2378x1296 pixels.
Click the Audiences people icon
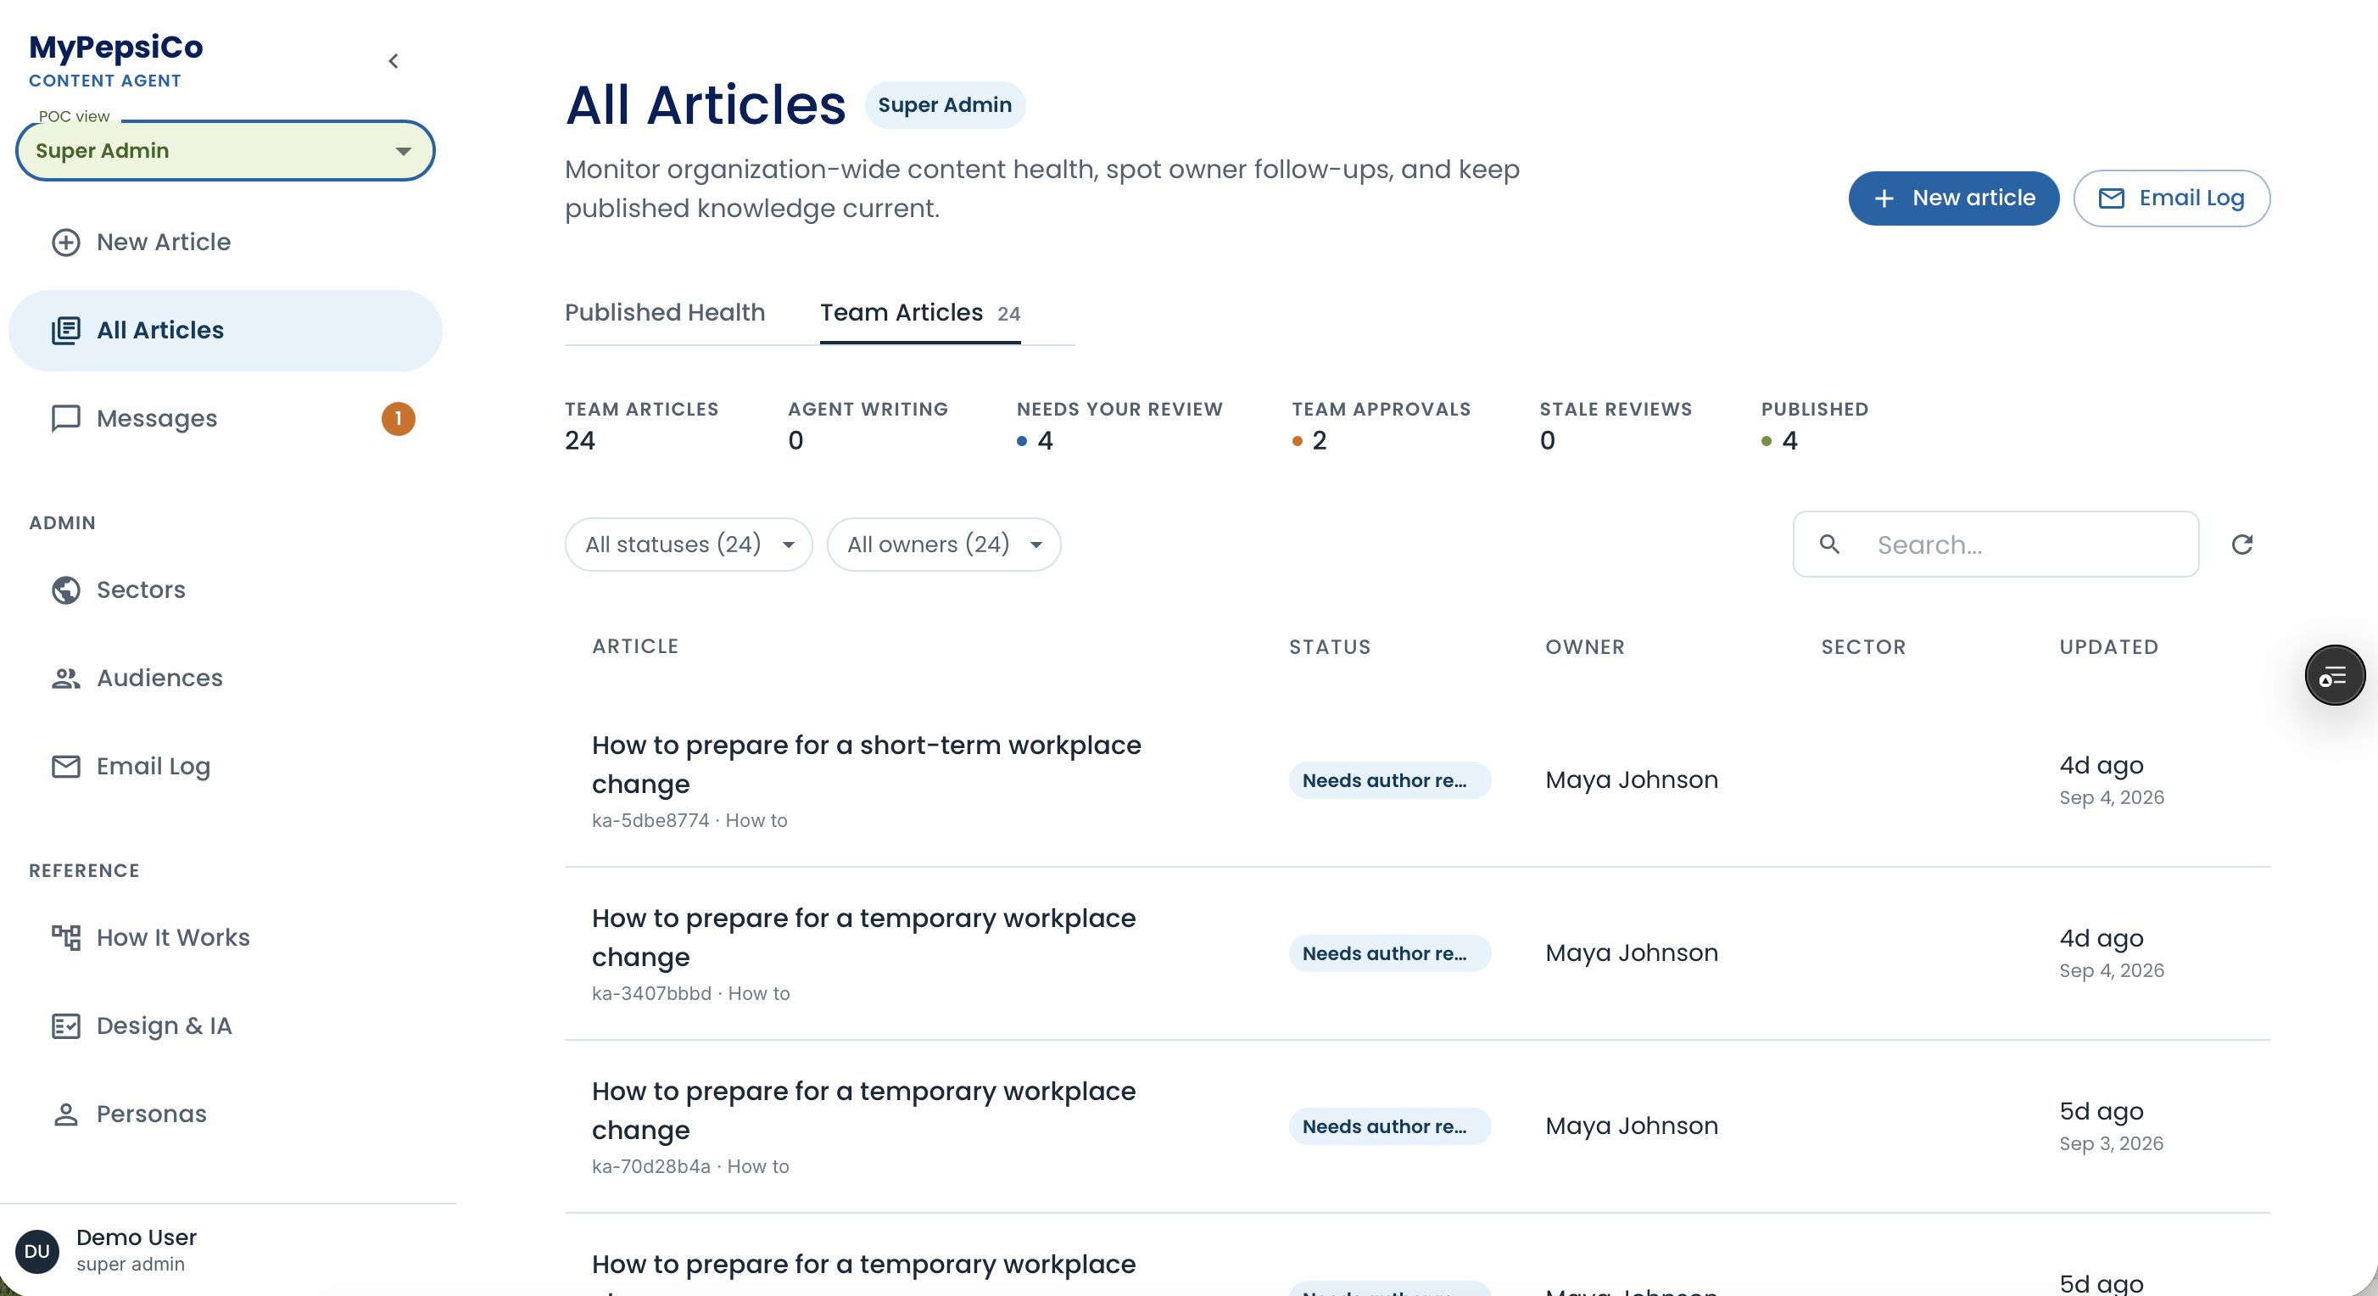click(x=65, y=679)
